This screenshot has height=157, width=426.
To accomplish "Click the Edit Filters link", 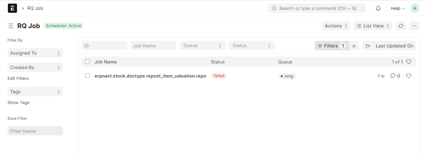I will coord(18,78).
